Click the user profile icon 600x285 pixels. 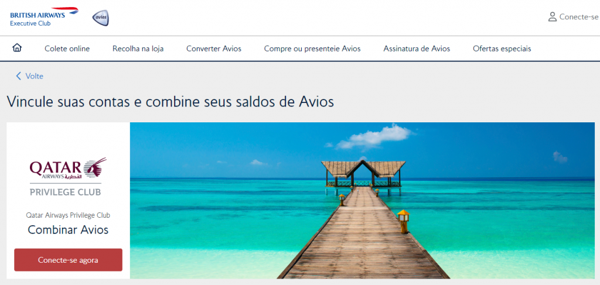[x=552, y=17]
